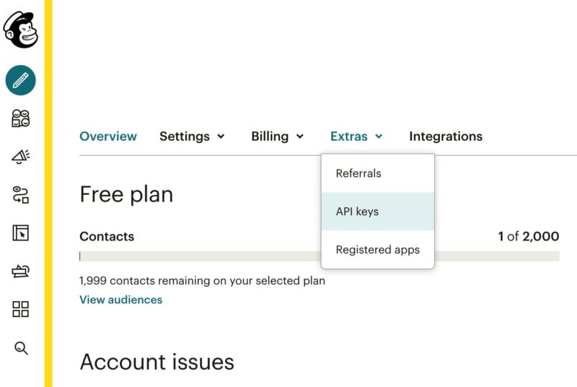
Task: Choose API keys from the Extras menu
Action: coord(358,212)
